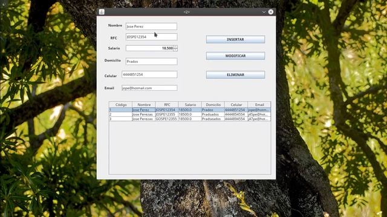Screen dimensions: 387x217
Task: Click the Prados domicilio cell
Action: pos(213,110)
